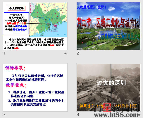Click slide number 4 label

coord(78,115)
